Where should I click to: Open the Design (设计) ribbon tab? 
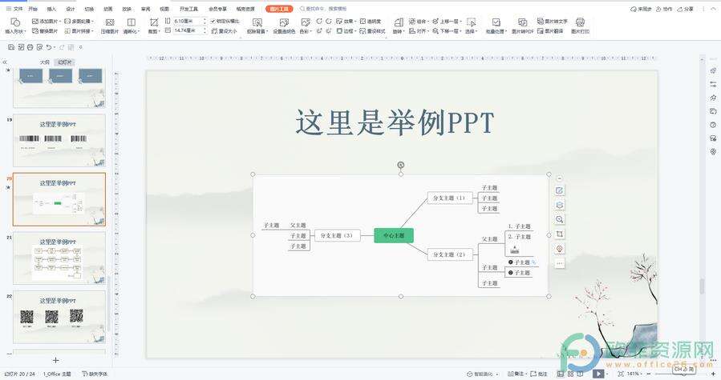pyautogui.click(x=71, y=9)
